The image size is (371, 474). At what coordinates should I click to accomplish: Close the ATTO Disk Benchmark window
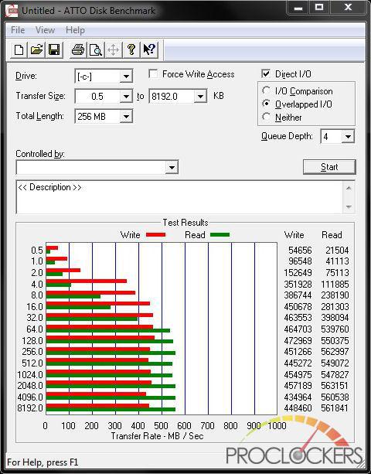pos(348,8)
